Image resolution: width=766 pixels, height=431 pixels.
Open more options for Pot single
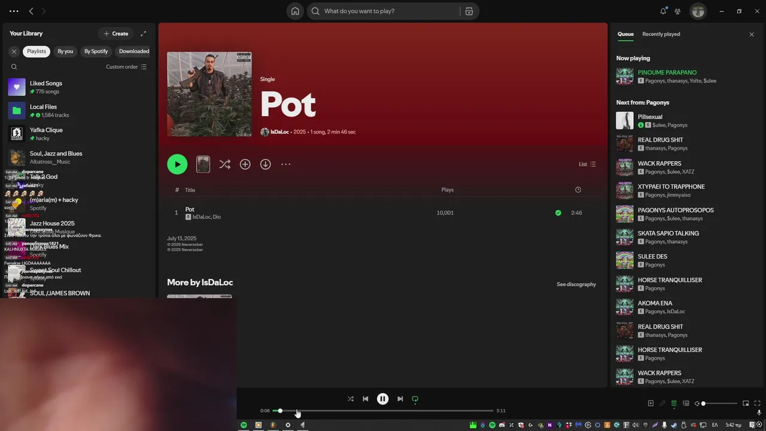tap(286, 164)
